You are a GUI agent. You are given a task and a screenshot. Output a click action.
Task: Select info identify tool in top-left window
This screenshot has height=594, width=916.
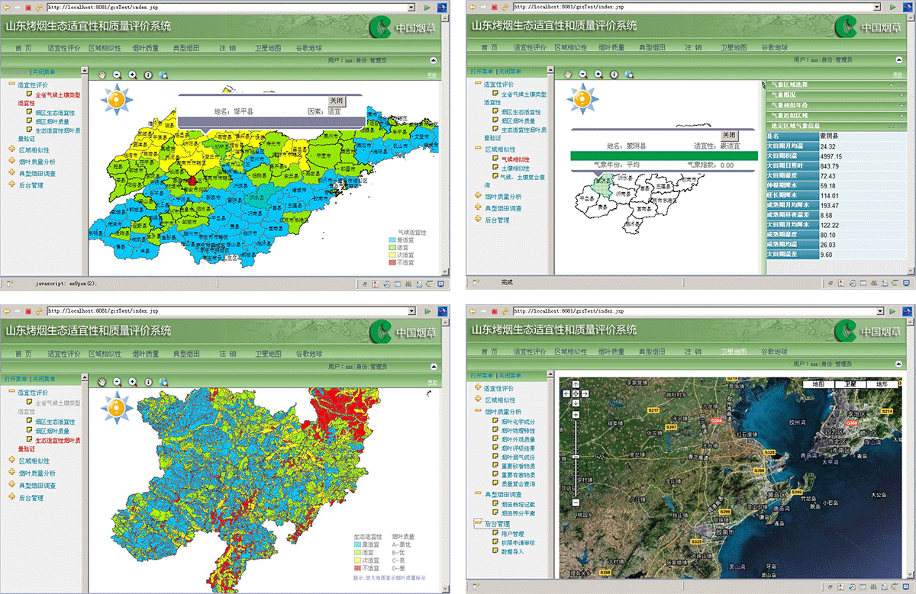click(148, 75)
